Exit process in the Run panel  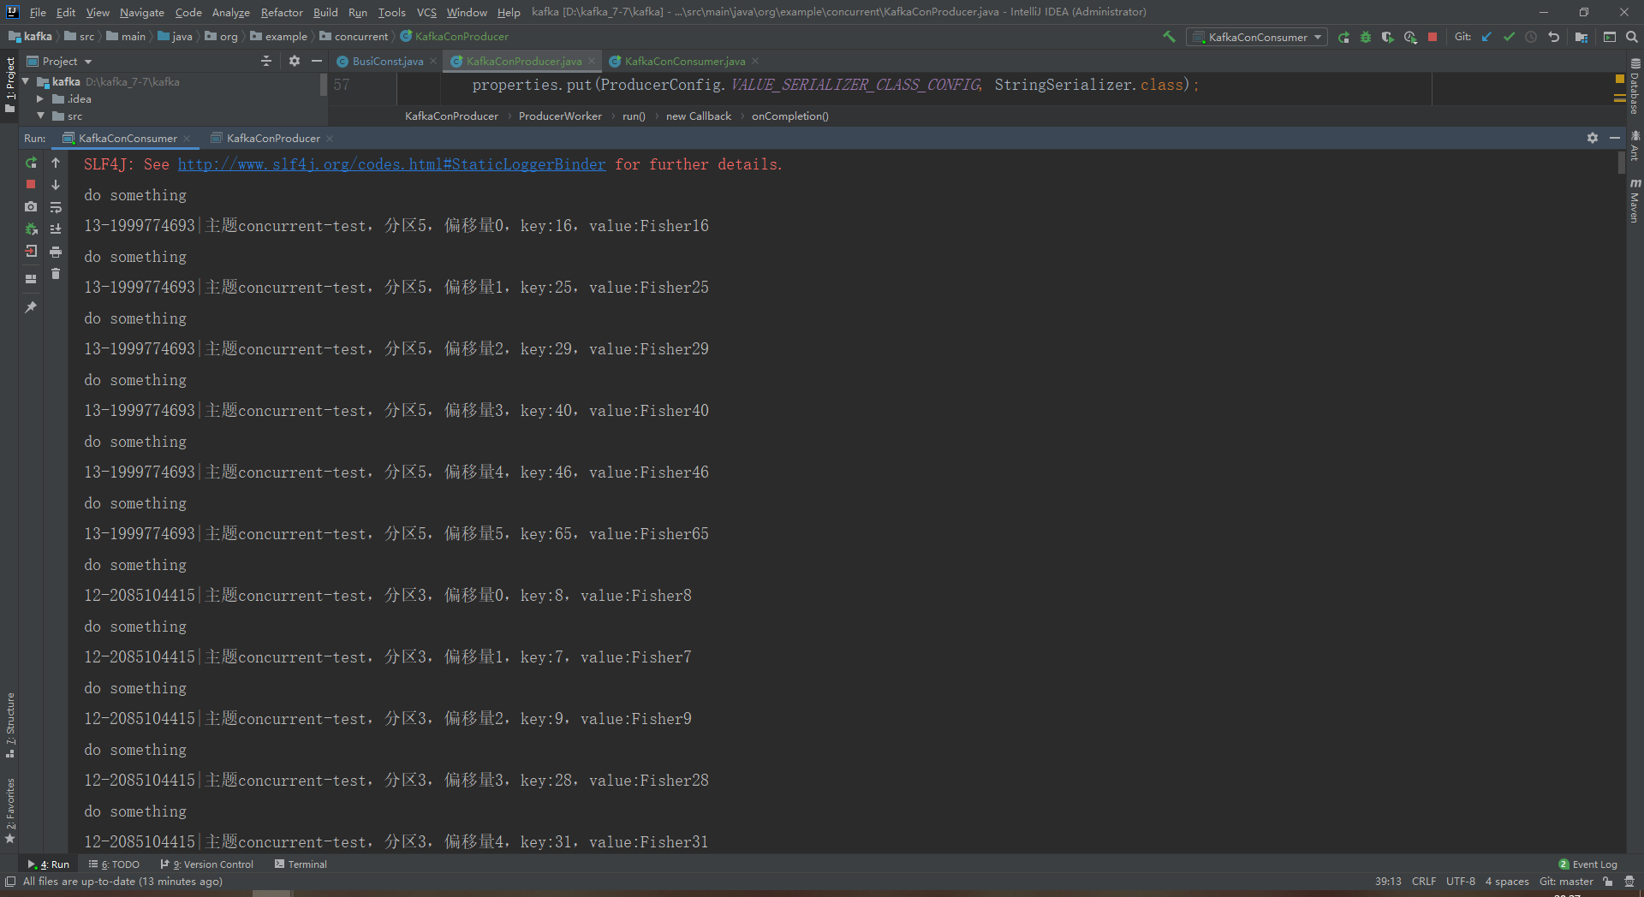click(x=31, y=251)
